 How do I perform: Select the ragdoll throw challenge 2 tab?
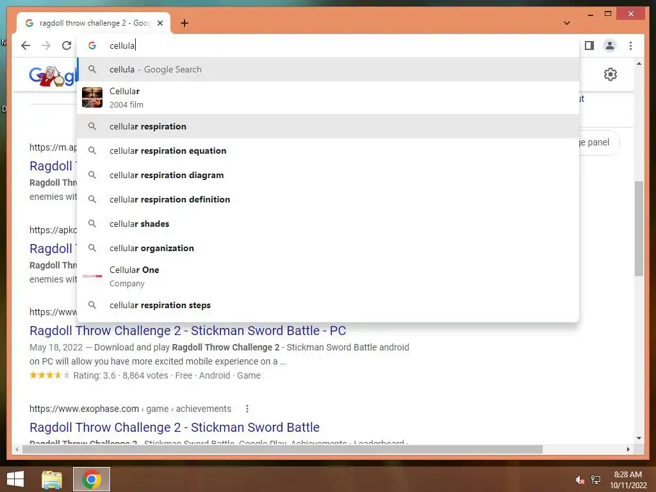pos(94,23)
